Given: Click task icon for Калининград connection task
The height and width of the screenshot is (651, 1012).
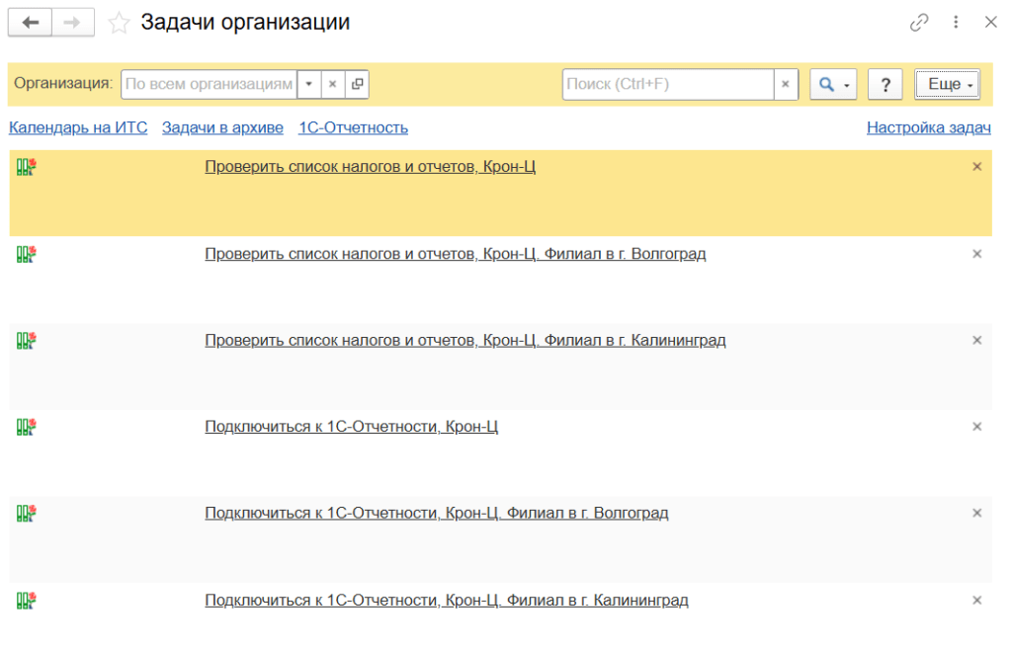Looking at the screenshot, I should (26, 600).
